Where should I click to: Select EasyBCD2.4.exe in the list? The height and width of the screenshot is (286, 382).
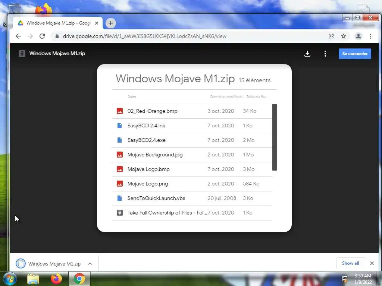(192, 140)
